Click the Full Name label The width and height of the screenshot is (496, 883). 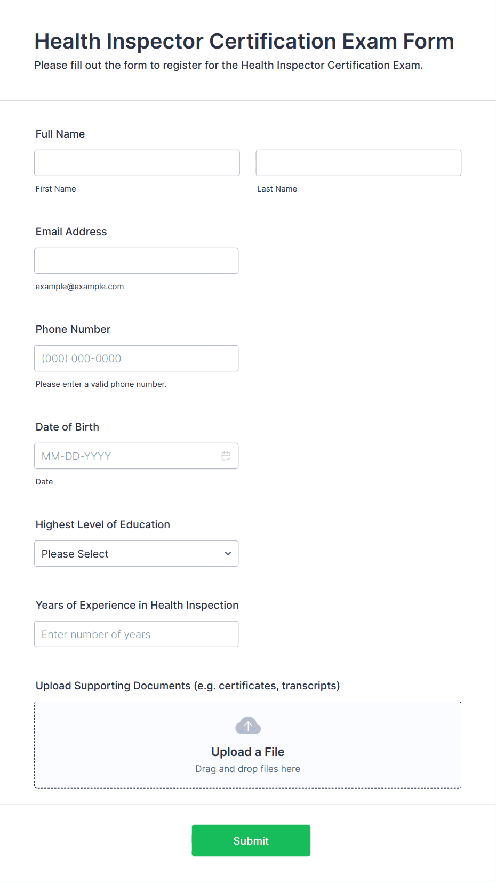pos(60,134)
